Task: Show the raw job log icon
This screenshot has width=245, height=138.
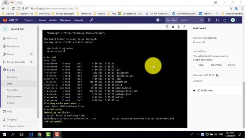Action: [167, 27]
